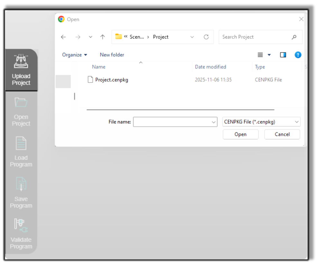Select the Project.cenpkg file
Image resolution: width=319 pixels, height=265 pixels.
pyautogui.click(x=111, y=80)
